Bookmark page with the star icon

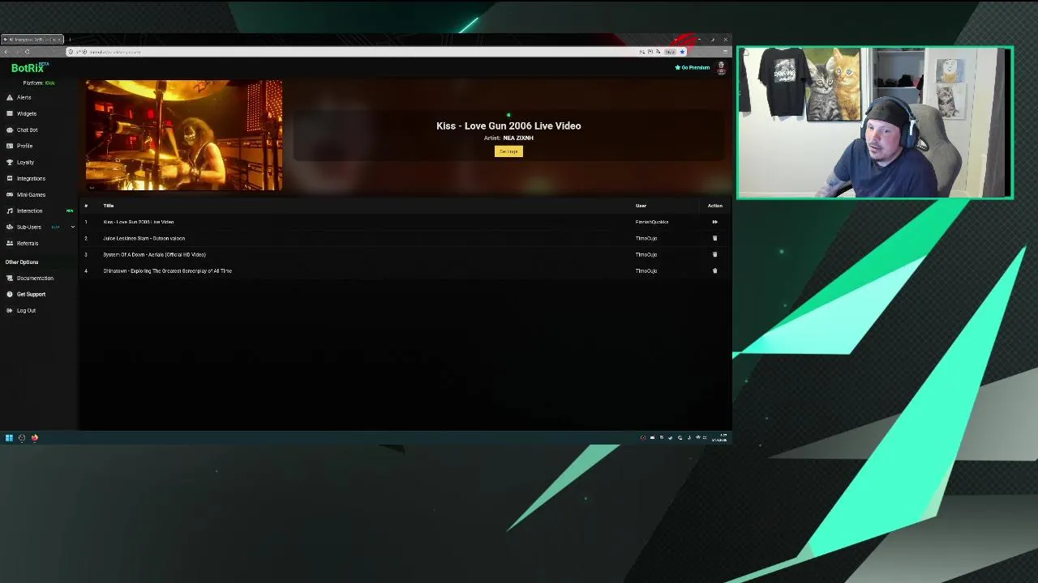682,52
